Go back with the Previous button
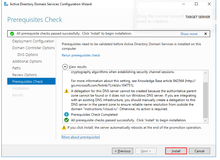This screenshot has height=160, width=220. [123, 151]
